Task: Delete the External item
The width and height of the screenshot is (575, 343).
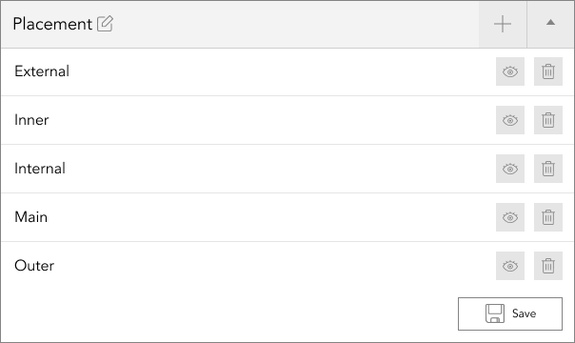Action: 548,71
